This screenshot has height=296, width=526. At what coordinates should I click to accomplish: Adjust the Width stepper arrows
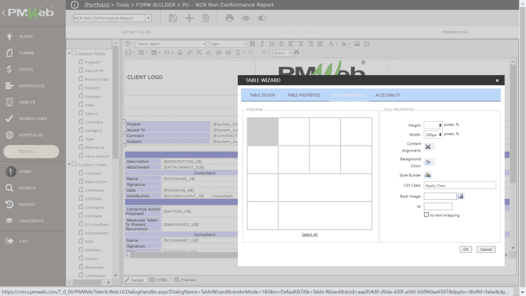440,135
